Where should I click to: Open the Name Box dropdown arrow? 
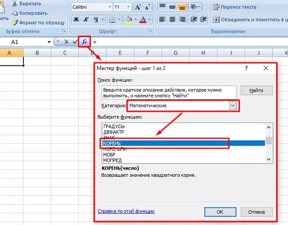(x=49, y=42)
